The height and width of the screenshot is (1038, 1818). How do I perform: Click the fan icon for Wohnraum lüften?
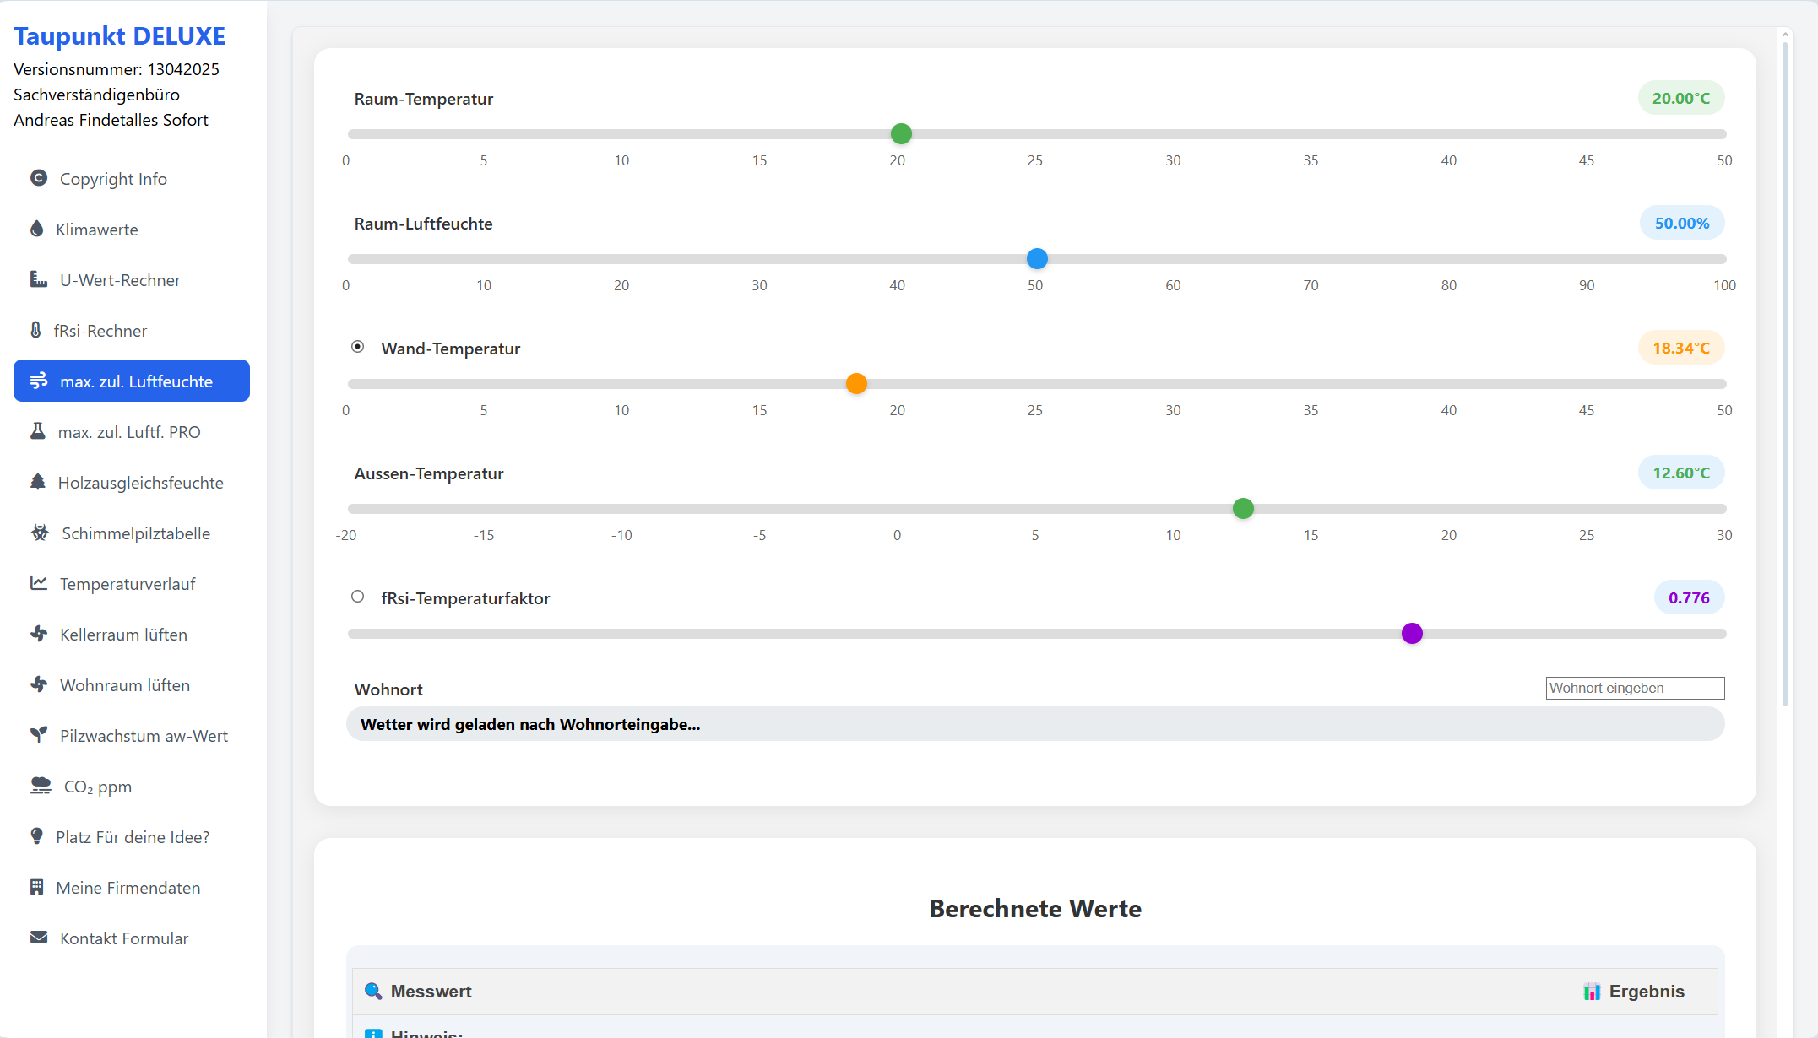tap(39, 684)
